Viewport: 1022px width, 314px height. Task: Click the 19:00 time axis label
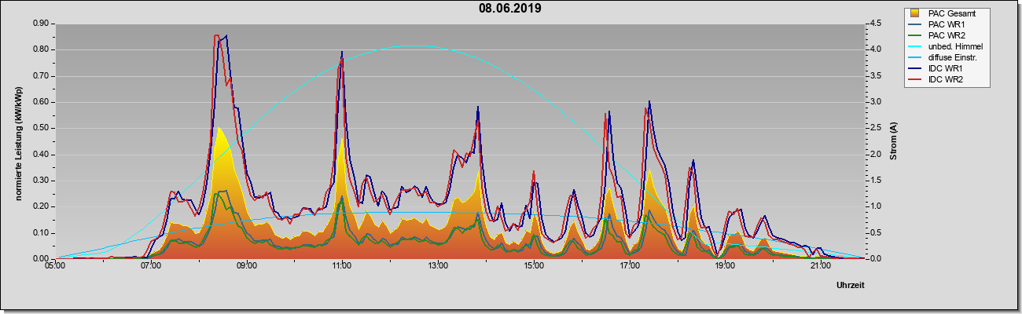(725, 265)
